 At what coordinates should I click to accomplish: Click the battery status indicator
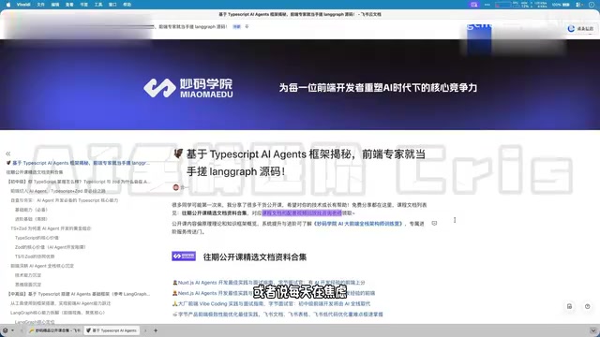[x=561, y=5]
